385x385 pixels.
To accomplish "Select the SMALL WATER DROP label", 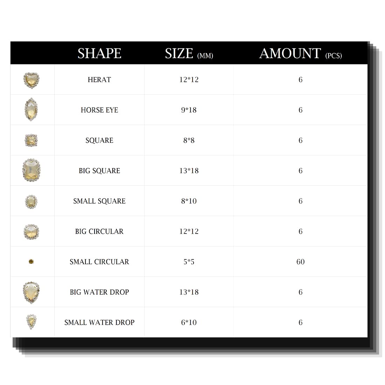I will pyautogui.click(x=99, y=322).
